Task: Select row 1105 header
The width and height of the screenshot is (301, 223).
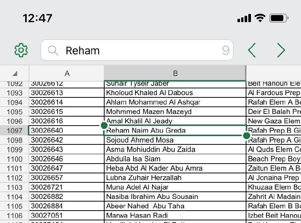Action: 15,206
